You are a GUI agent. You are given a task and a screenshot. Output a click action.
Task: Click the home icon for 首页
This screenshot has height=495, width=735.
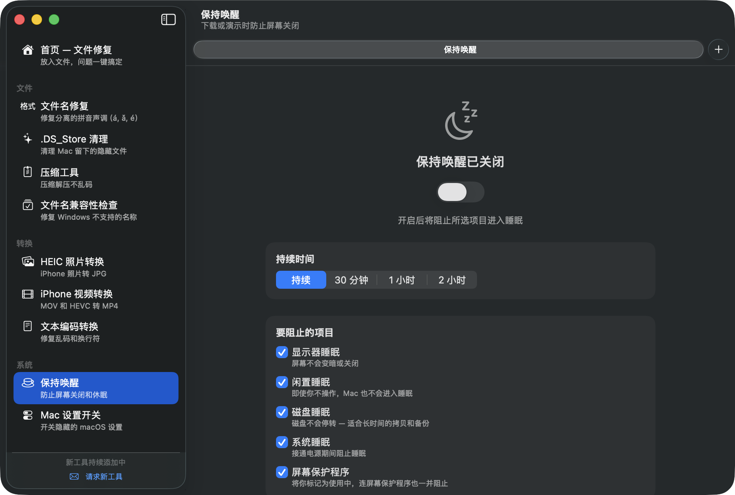click(x=28, y=50)
